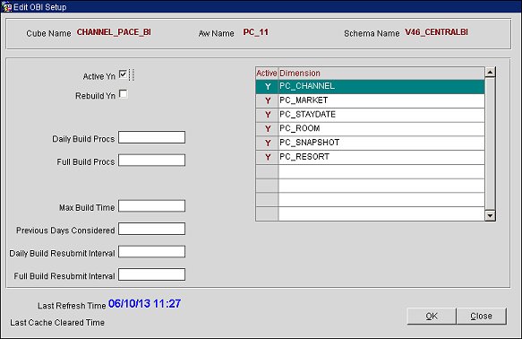Click the Active Y cell for PC_SNAPSHOT
The image size is (522, 339).
pyautogui.click(x=267, y=143)
